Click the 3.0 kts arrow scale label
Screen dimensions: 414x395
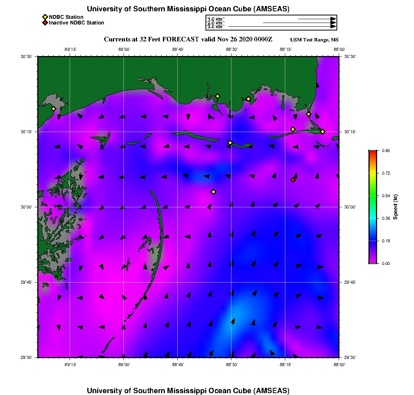coord(216,27)
